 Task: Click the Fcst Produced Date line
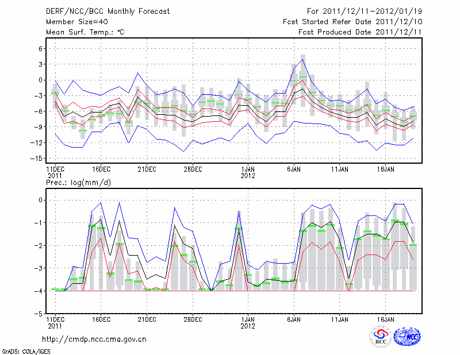[360, 32]
